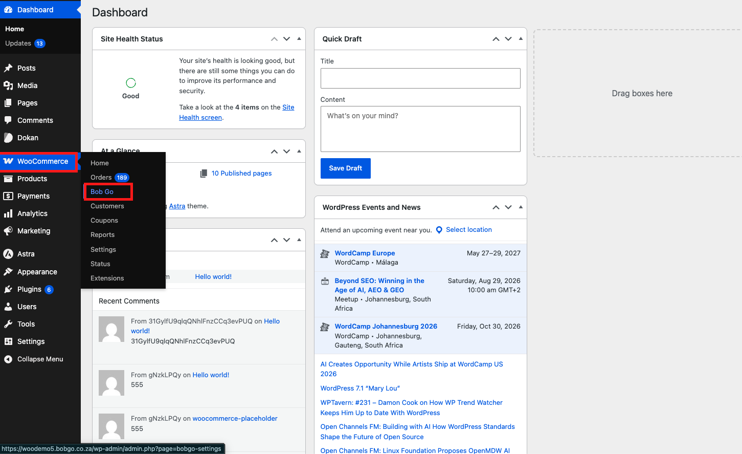This screenshot has width=742, height=454.
Task: Move Site Health Status box up
Action: click(x=275, y=39)
